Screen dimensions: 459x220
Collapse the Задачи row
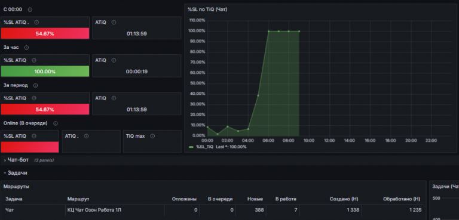15,173
